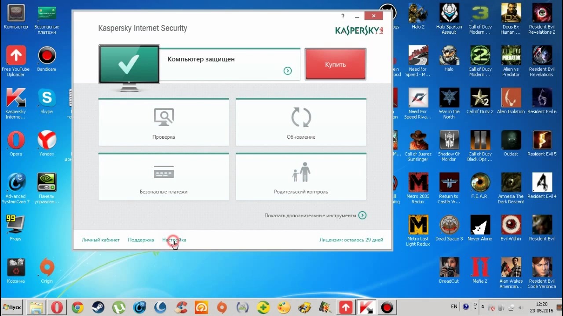Screen dimensions: 563x316
Task: Open War in the North shortcut
Action: [x=449, y=104]
